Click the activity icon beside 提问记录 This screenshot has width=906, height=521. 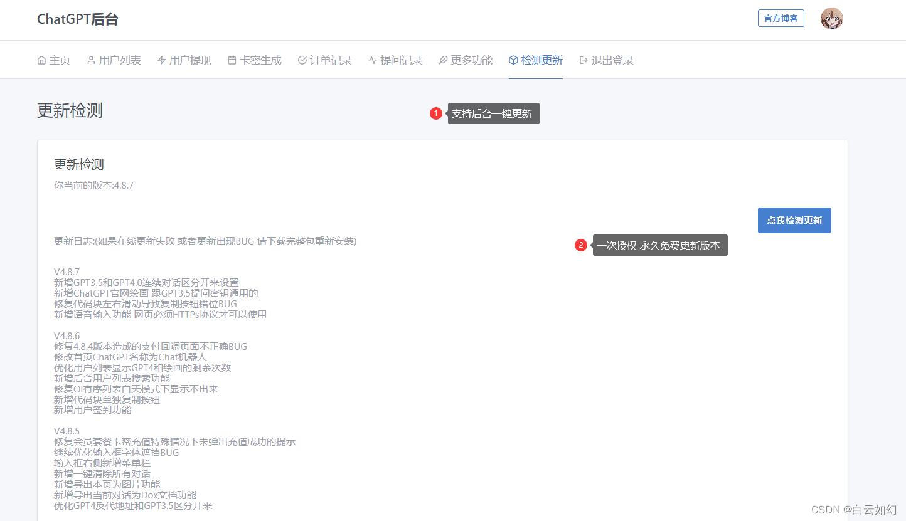(372, 60)
